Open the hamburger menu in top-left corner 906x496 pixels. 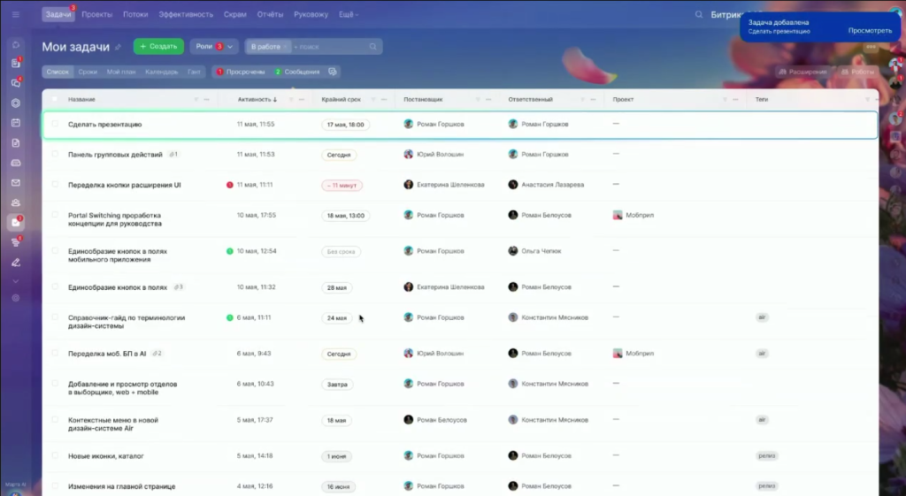click(15, 15)
